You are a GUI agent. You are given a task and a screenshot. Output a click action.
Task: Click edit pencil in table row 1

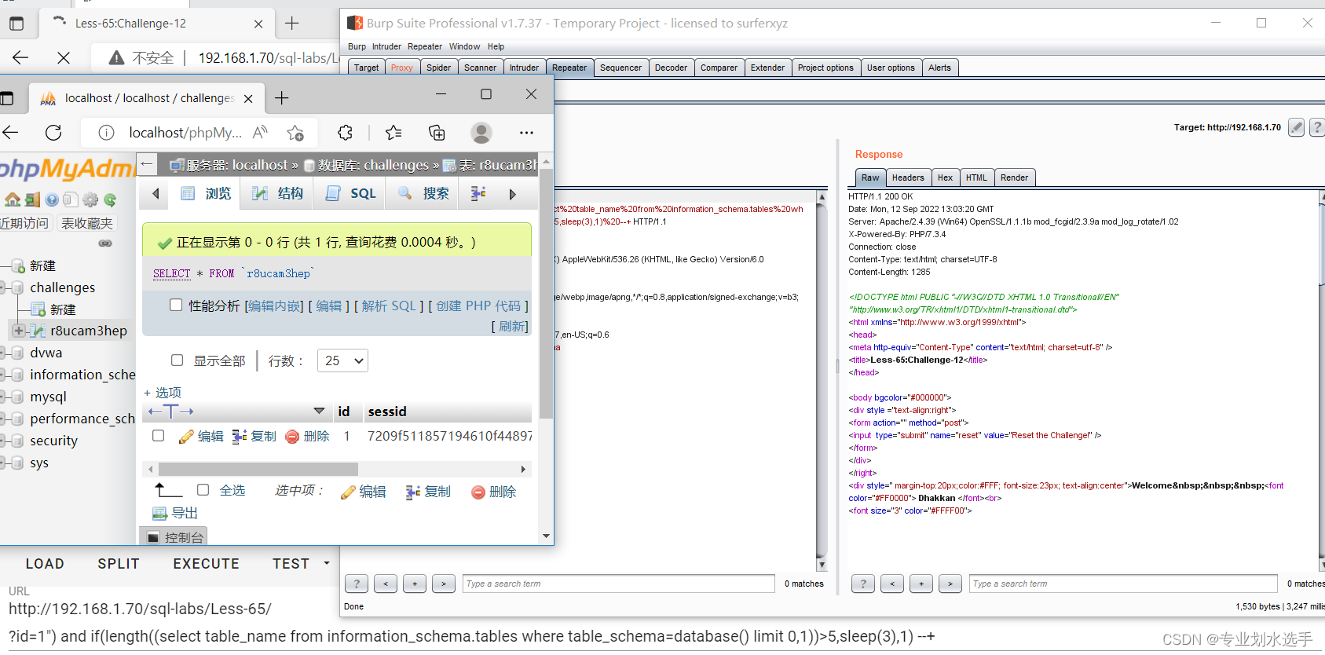pos(186,437)
